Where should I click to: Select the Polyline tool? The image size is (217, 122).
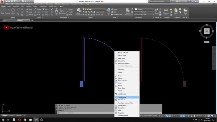7,11
